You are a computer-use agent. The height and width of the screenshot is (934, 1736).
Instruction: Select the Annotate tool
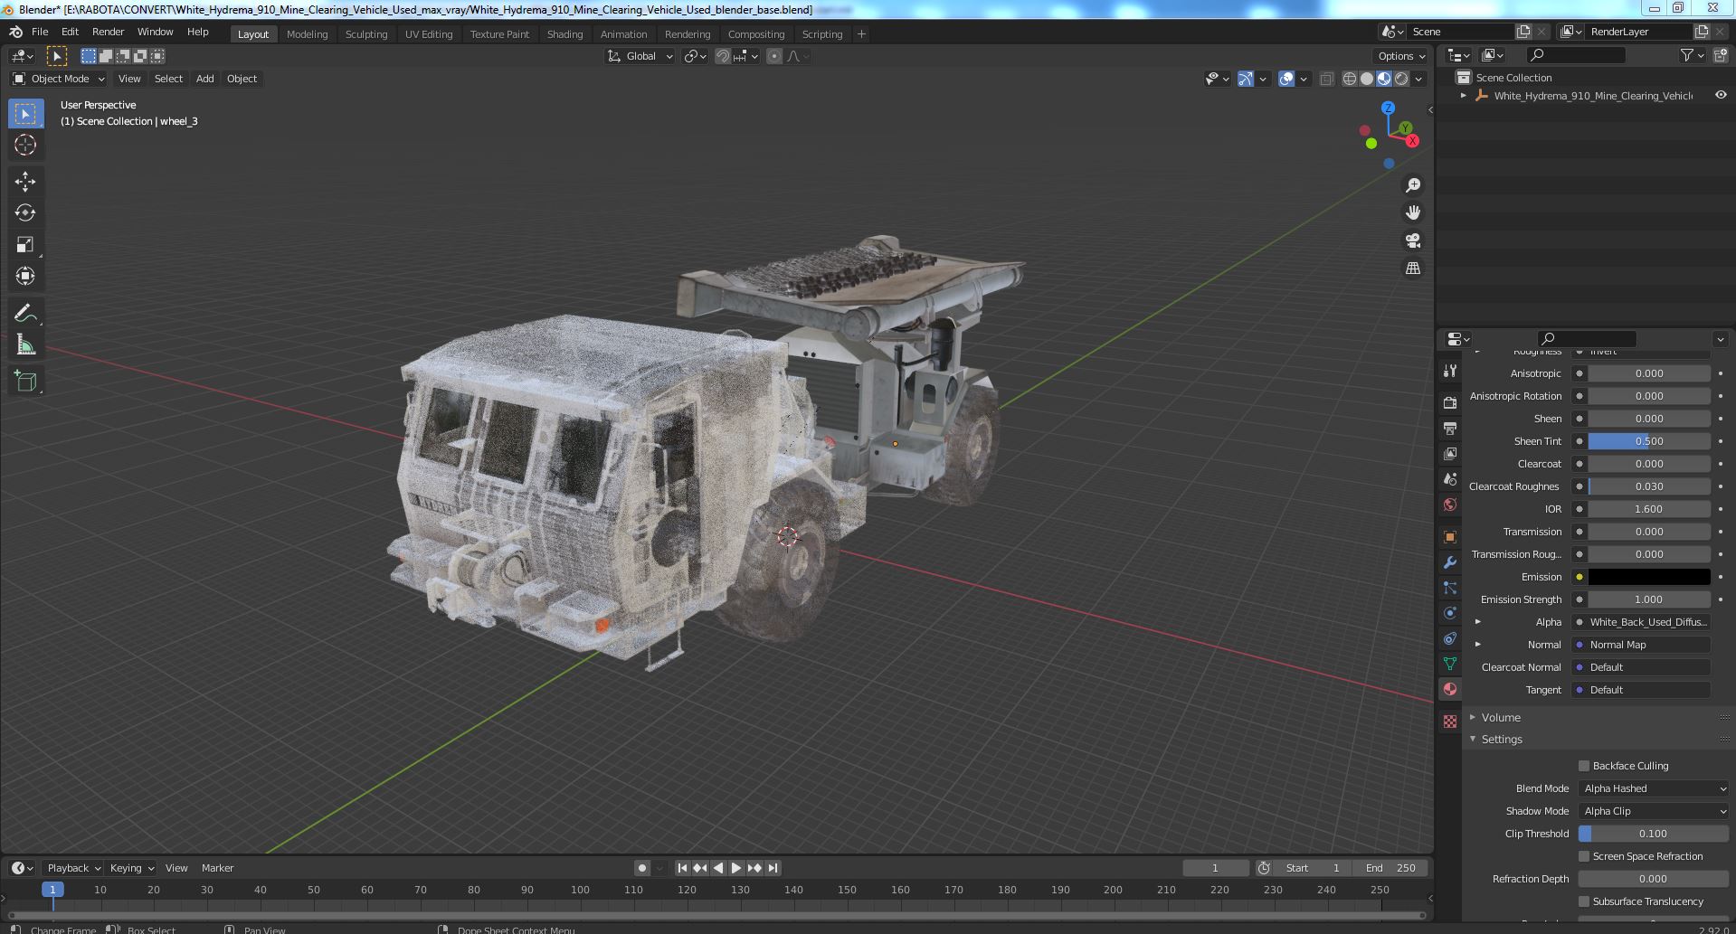click(25, 314)
